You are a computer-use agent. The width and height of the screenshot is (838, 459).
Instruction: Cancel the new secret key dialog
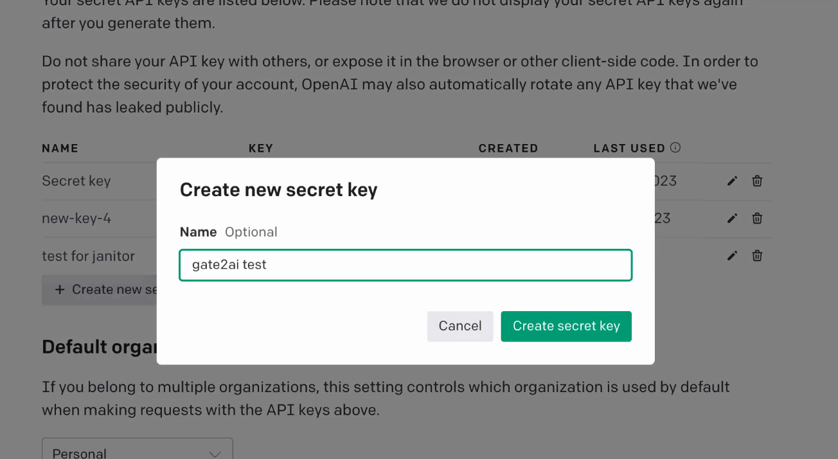click(459, 326)
